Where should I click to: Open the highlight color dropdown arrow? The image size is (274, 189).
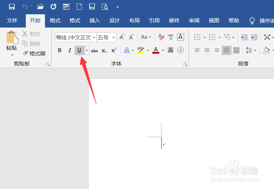pos(148,50)
